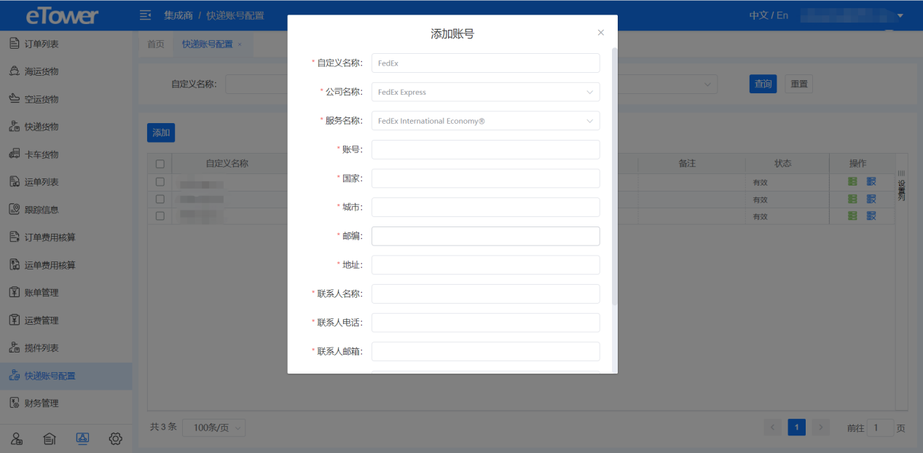Click the blue action icon in first table row

(871, 181)
